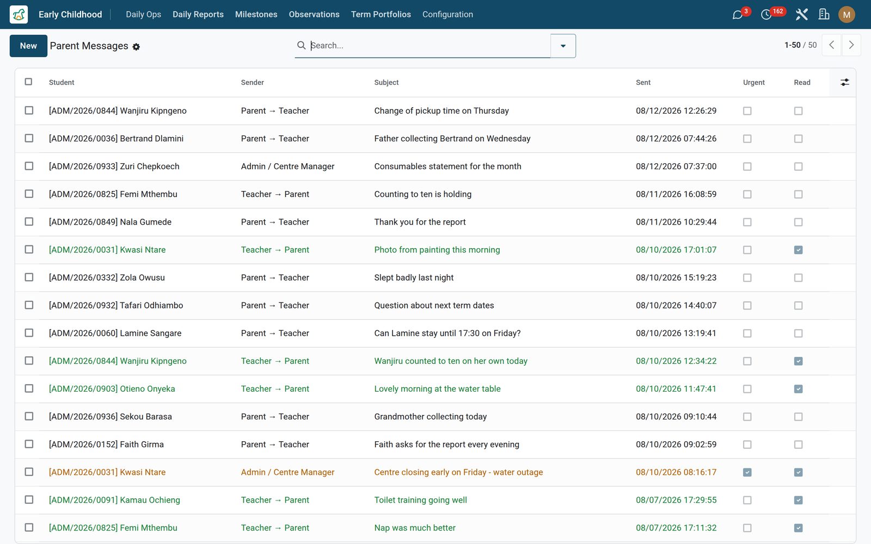Tick the row checkbox for Zola Owusu

(29, 277)
